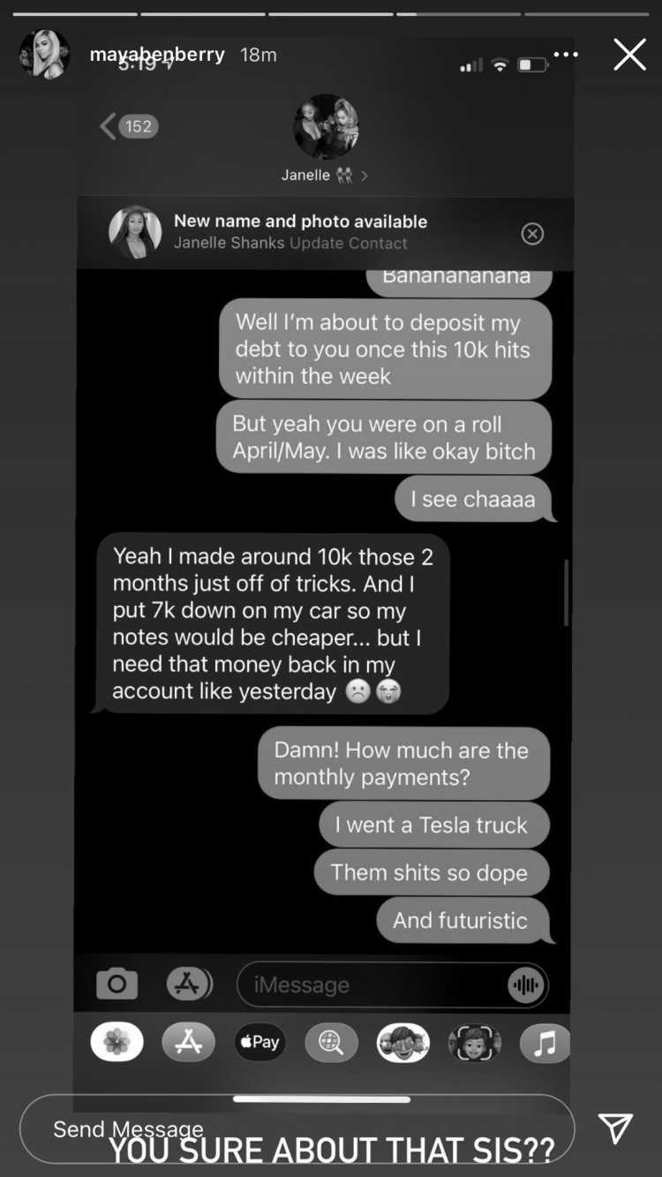
Task: Tap Update Contact link for Janelle Shanks
Action: pyautogui.click(x=350, y=243)
